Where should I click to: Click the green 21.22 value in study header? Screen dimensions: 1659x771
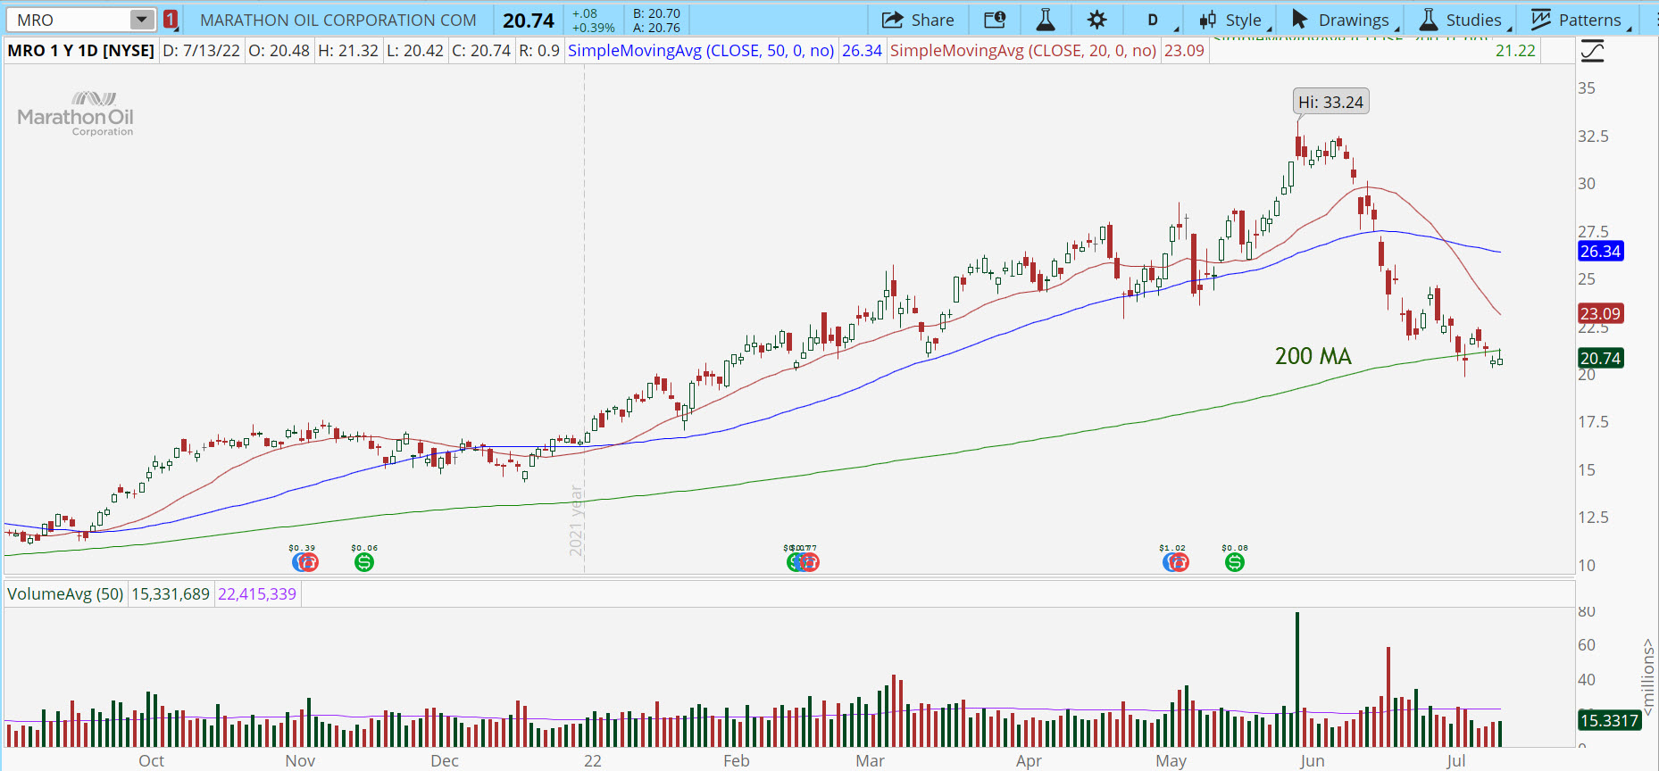click(x=1515, y=51)
